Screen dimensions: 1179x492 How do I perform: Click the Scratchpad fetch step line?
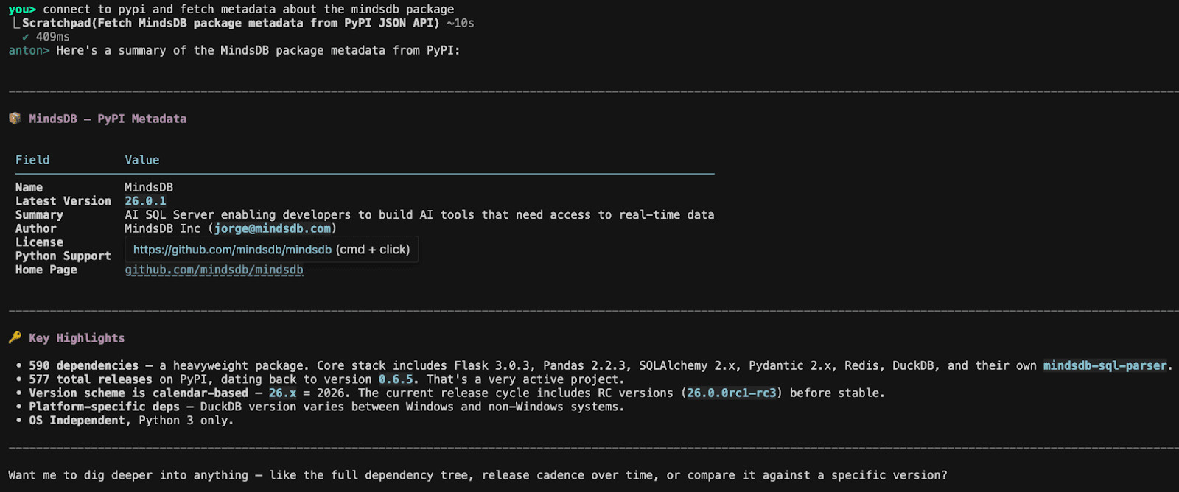[x=230, y=23]
